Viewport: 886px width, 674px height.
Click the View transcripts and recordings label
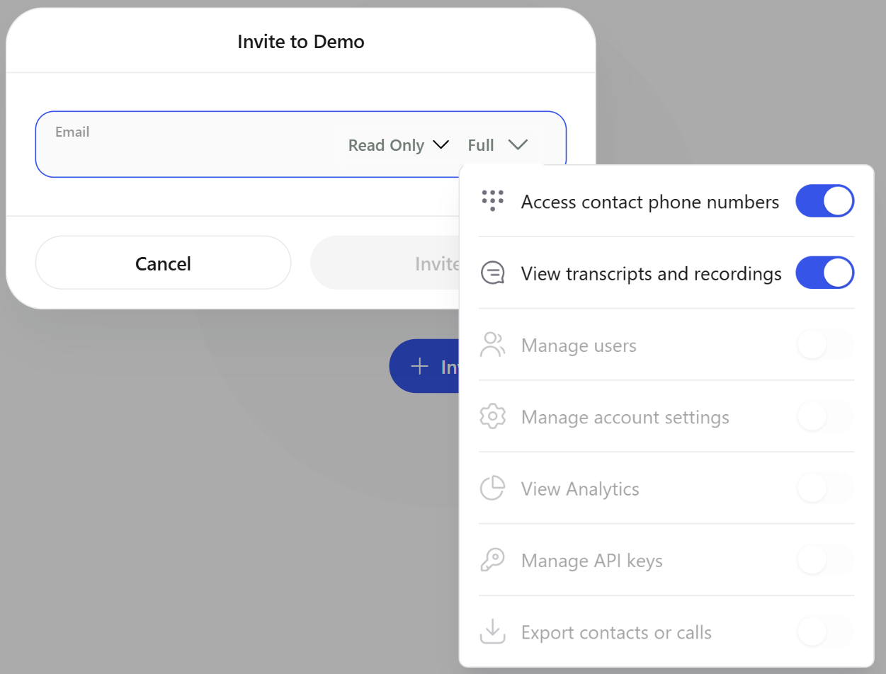coord(652,273)
